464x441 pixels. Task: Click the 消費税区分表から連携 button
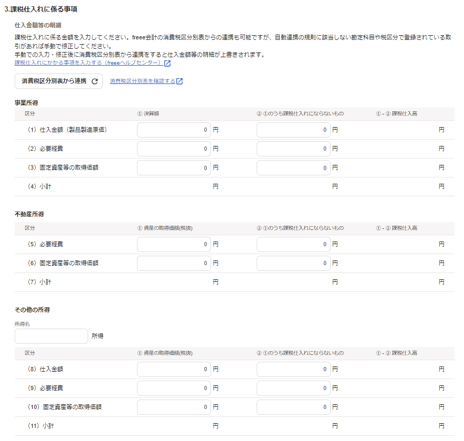pos(59,81)
